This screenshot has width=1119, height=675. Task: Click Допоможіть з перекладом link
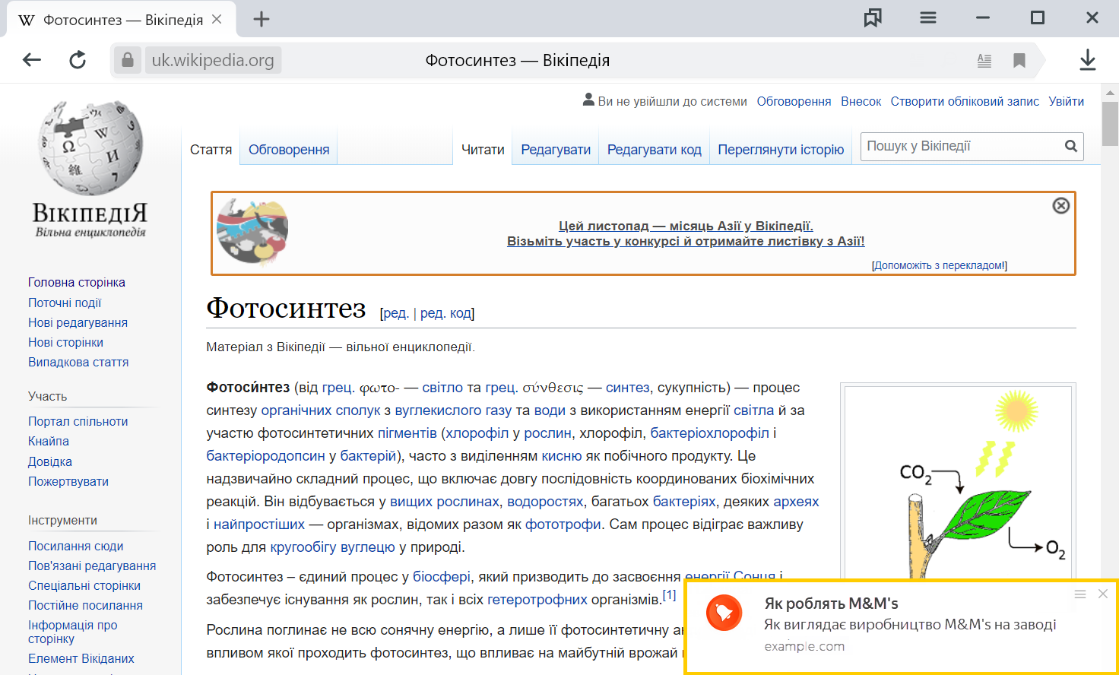940,265
